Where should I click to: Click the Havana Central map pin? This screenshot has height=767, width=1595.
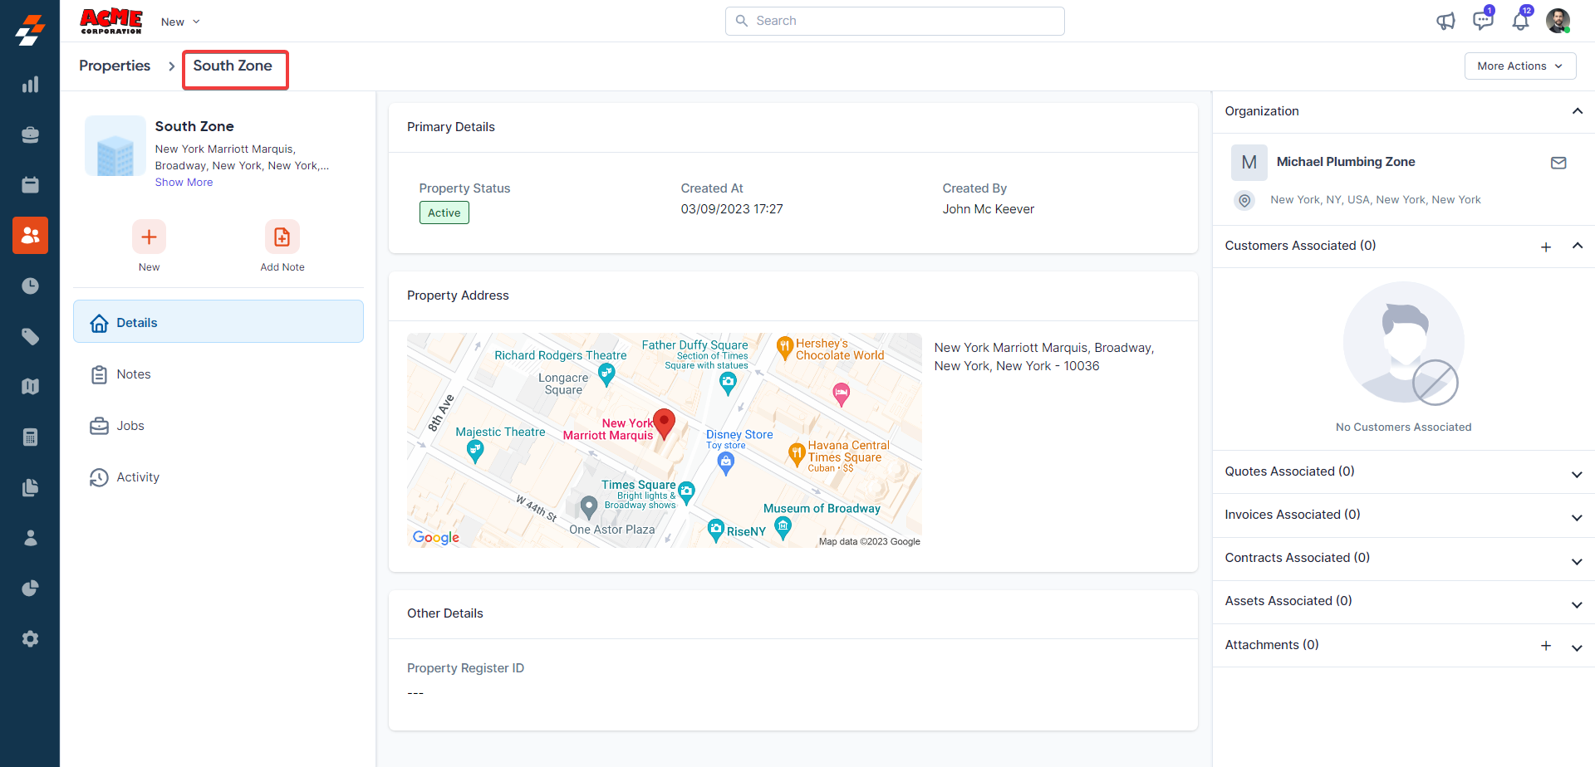point(797,454)
